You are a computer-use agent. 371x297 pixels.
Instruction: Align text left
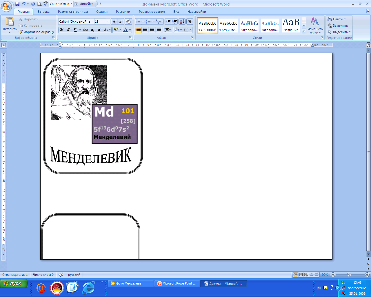pyautogui.click(x=139, y=30)
